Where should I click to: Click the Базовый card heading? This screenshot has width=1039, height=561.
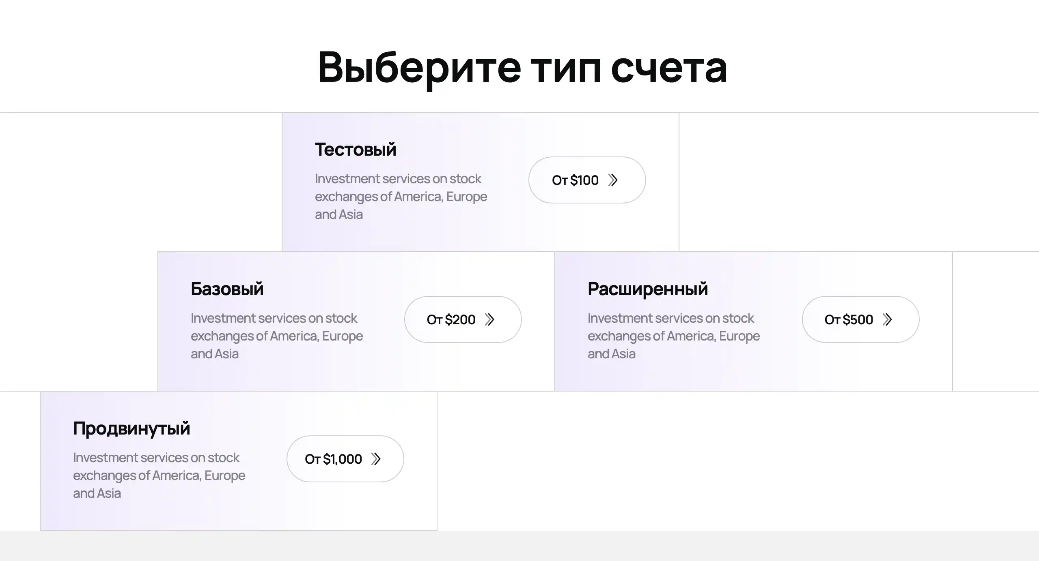pyautogui.click(x=227, y=289)
